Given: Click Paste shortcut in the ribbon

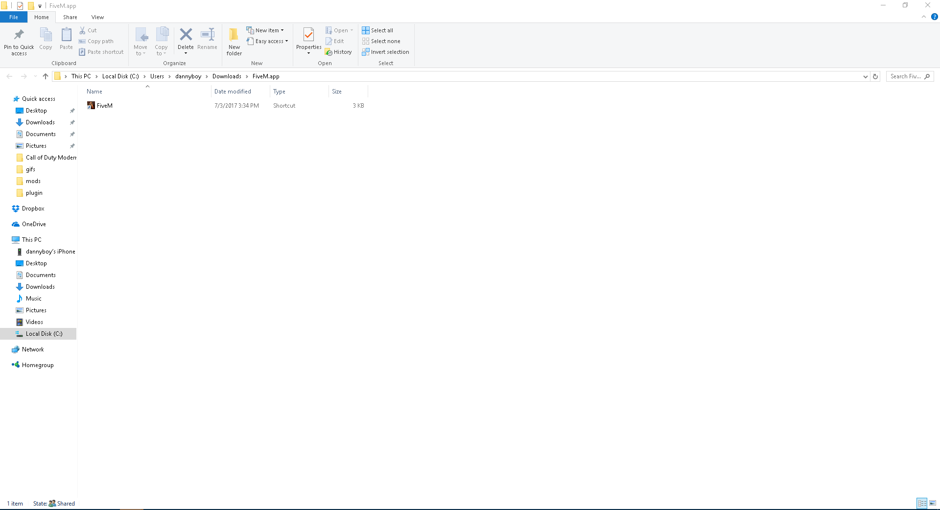Looking at the screenshot, I should pyautogui.click(x=101, y=52).
